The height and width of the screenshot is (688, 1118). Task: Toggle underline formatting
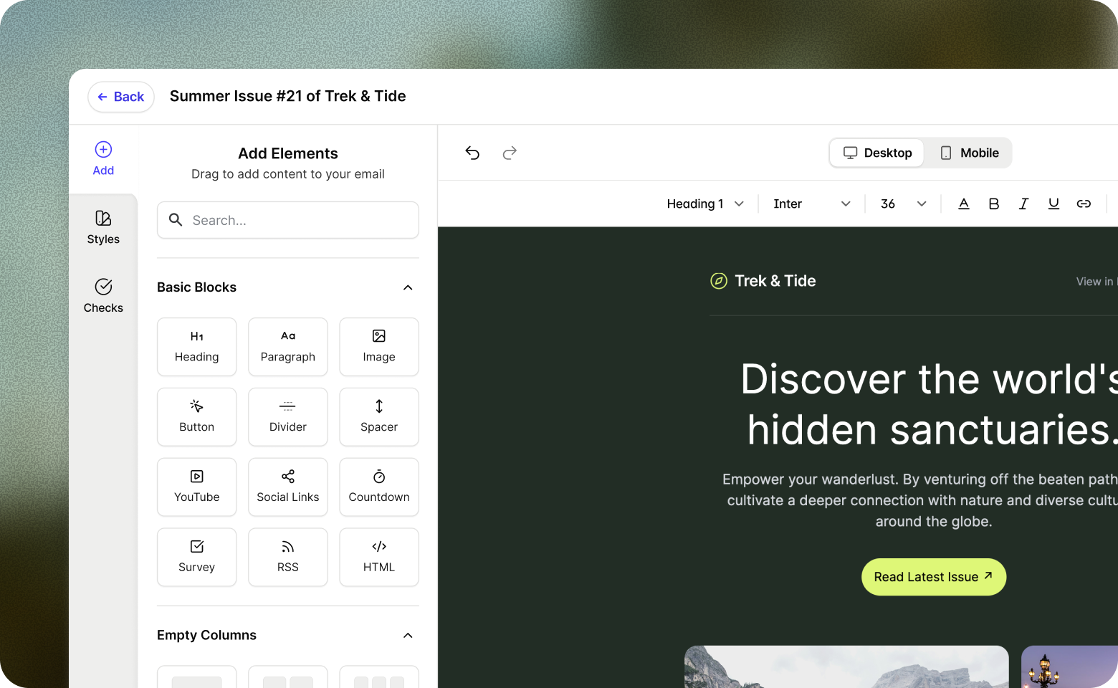click(x=1053, y=204)
